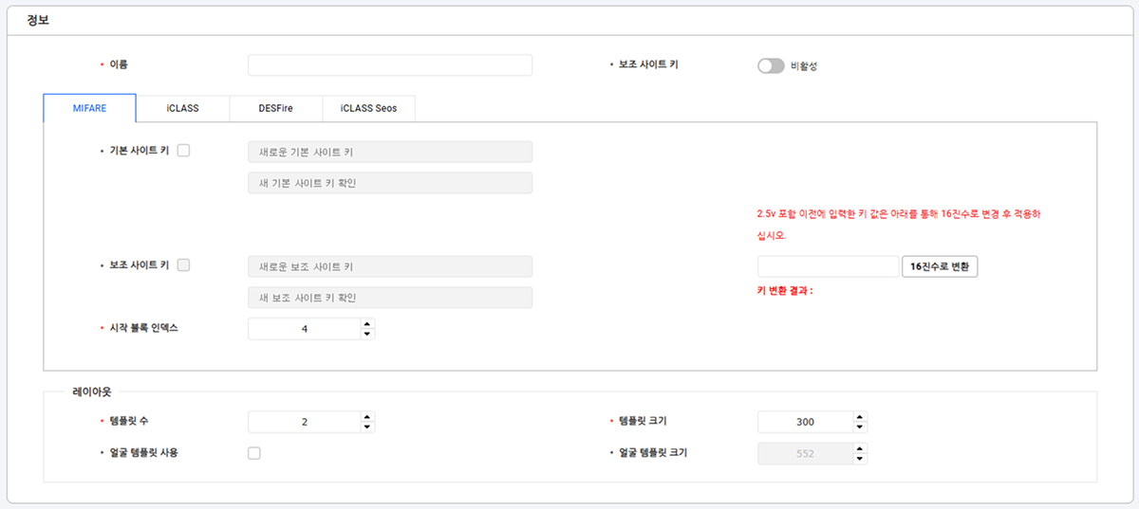The width and height of the screenshot is (1139, 509).
Task: Increase the 얼굴 템플릿 크기 value
Action: click(x=859, y=448)
